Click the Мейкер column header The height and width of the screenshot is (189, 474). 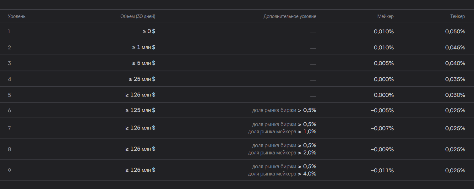385,17
